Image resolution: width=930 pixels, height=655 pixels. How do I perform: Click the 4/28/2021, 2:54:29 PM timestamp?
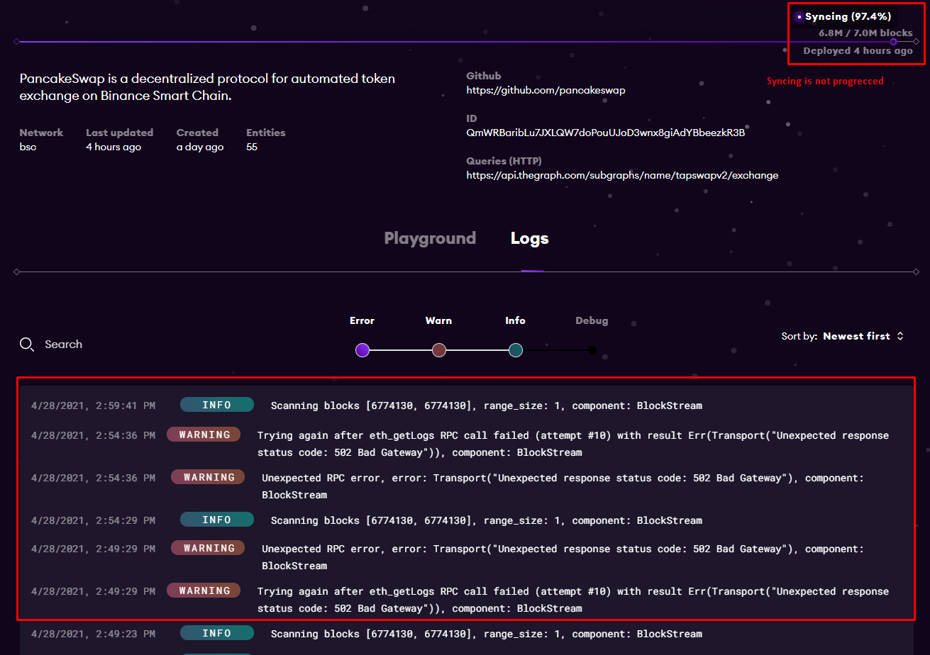[93, 520]
